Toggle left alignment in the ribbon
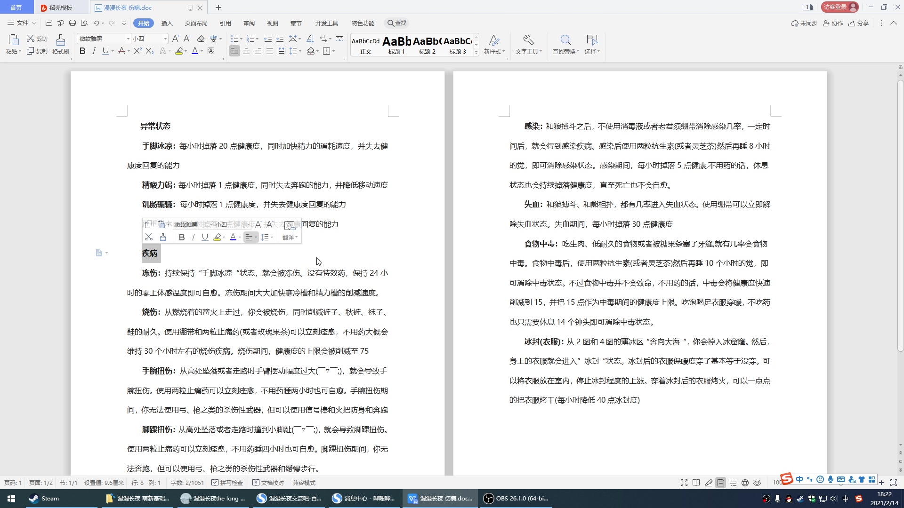Screen dimensions: 904x508 (x=234, y=51)
